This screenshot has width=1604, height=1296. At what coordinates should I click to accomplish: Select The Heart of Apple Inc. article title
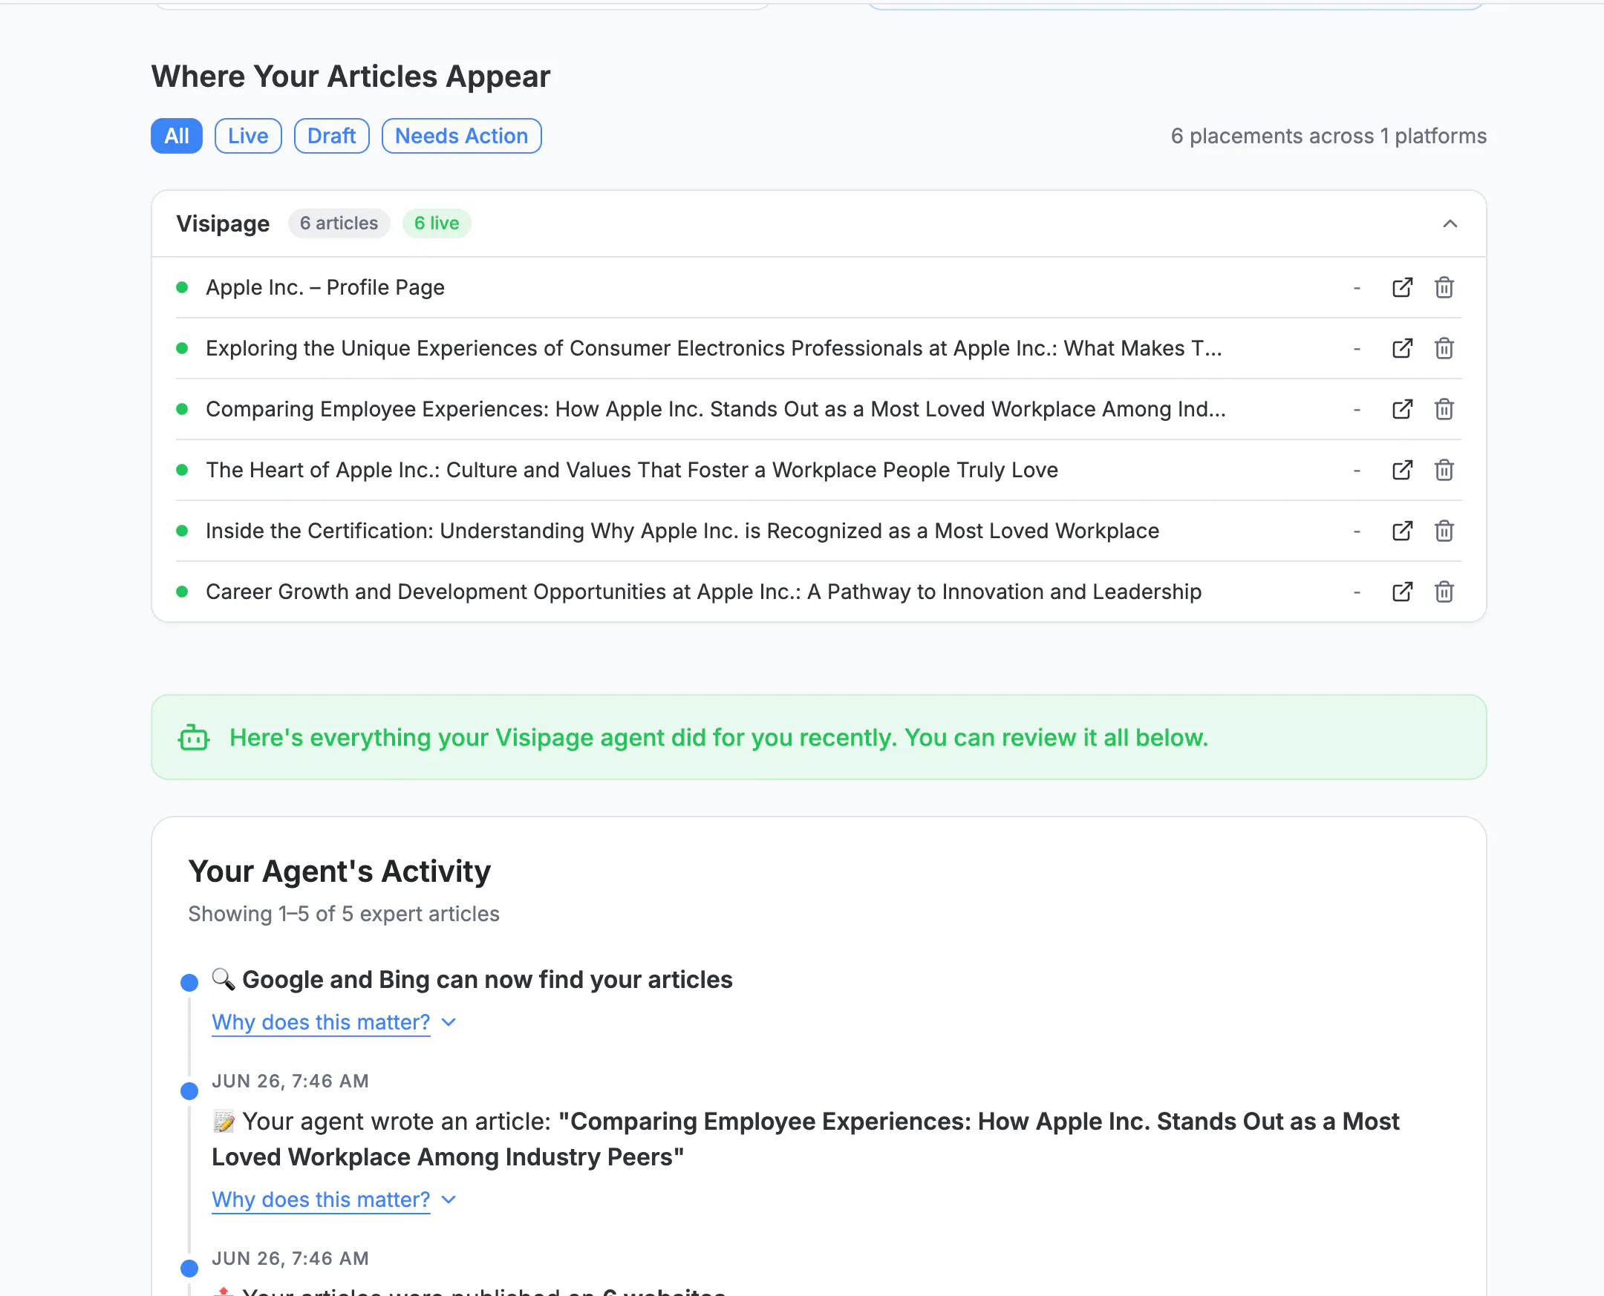click(633, 471)
